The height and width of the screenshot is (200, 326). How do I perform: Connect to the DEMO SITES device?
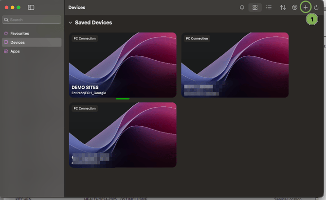pos(123,65)
